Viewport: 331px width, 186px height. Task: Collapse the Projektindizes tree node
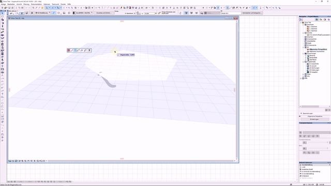[x=304, y=62]
